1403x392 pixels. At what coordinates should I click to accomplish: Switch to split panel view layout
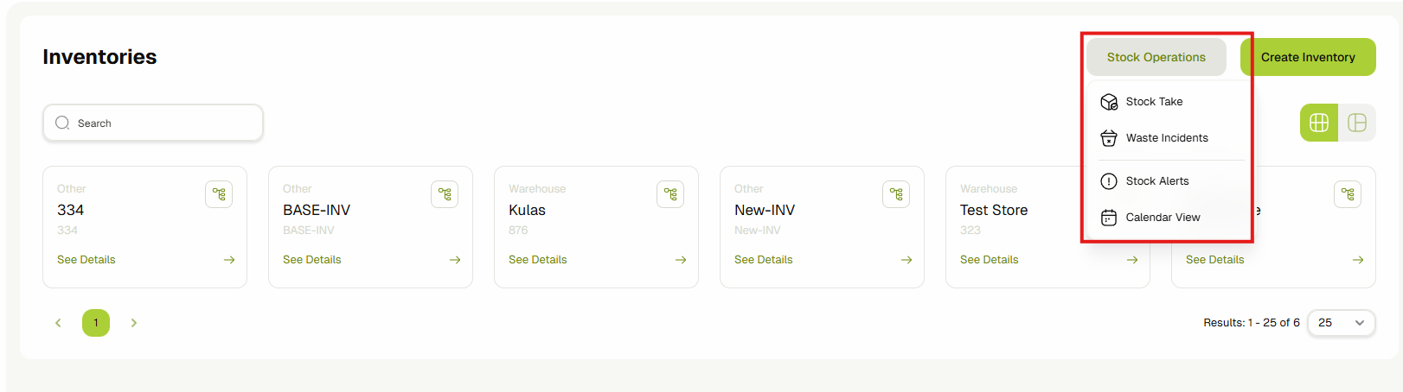pyautogui.click(x=1357, y=123)
